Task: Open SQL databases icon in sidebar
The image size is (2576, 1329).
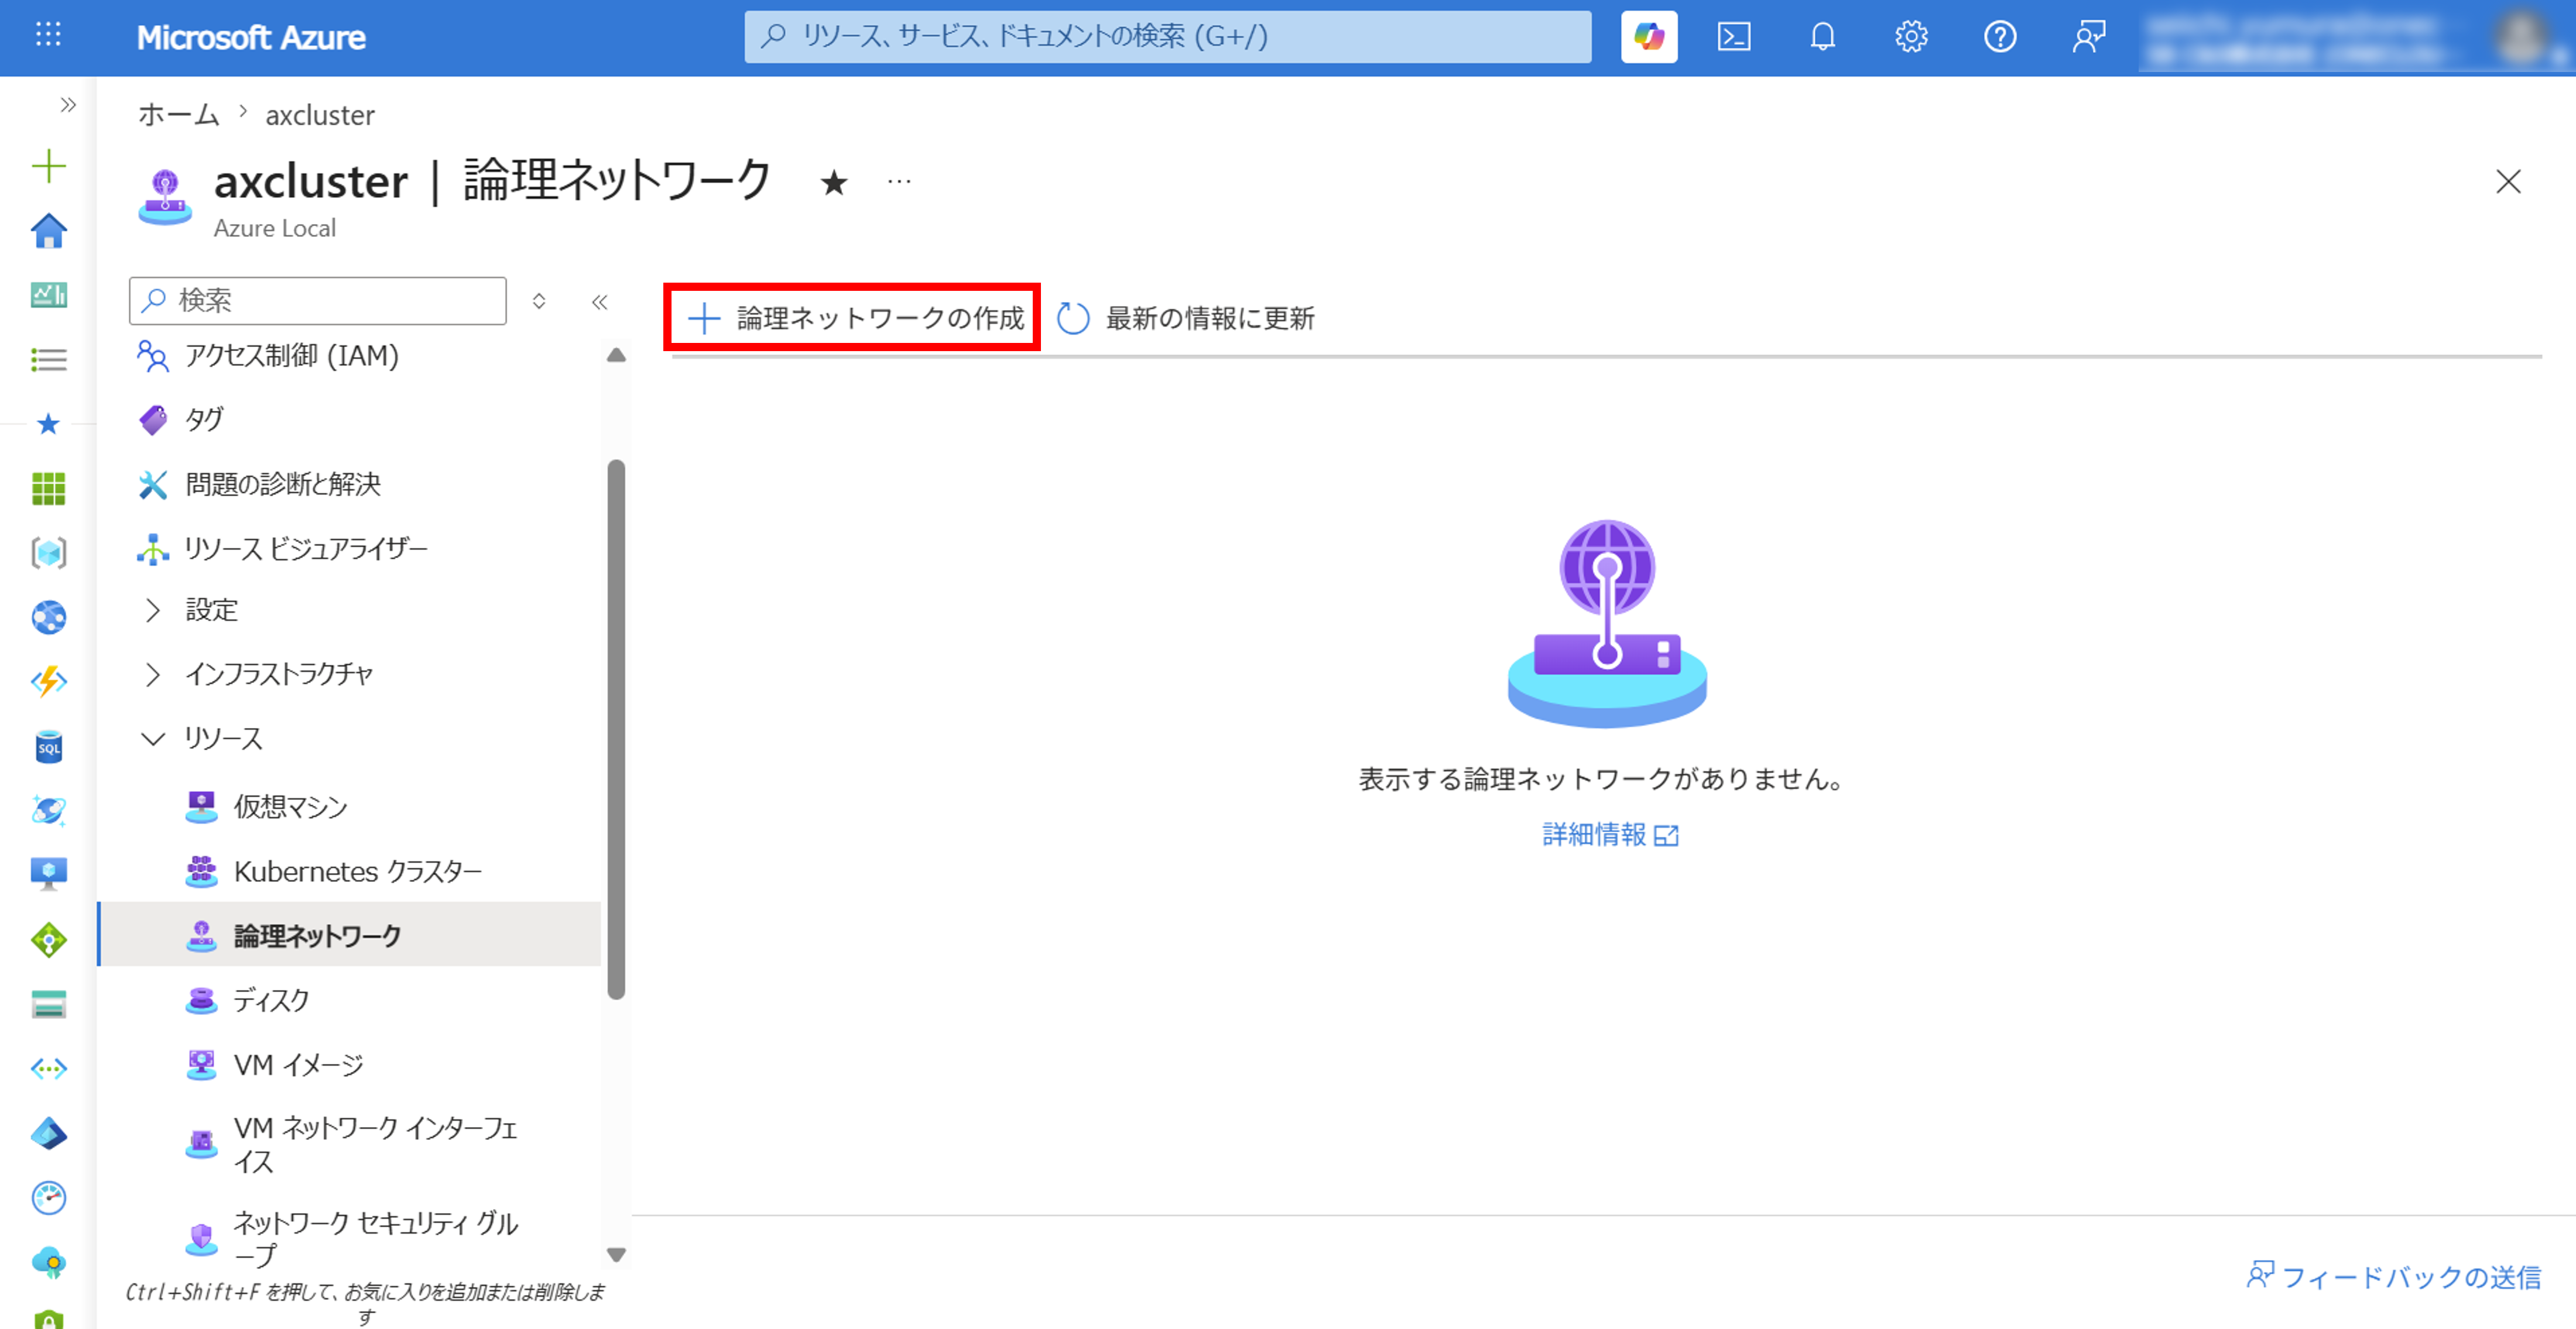Action: coord(48,747)
